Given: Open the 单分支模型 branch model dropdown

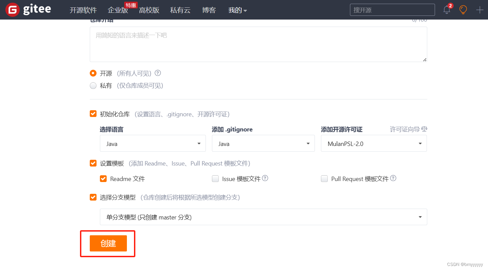Looking at the screenshot, I should click(x=264, y=217).
